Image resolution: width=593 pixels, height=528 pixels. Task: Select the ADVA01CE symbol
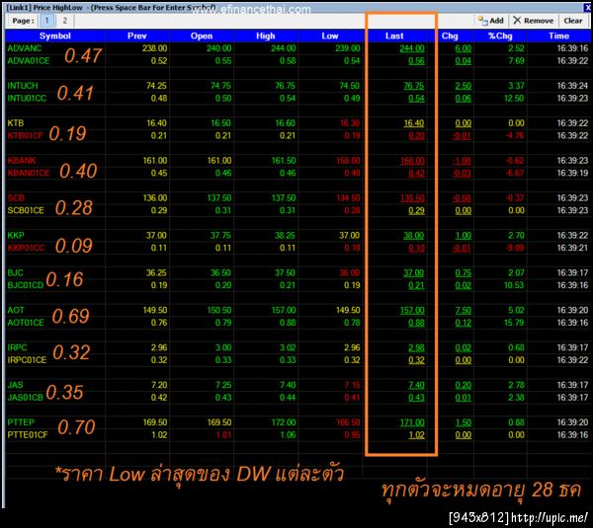29,61
